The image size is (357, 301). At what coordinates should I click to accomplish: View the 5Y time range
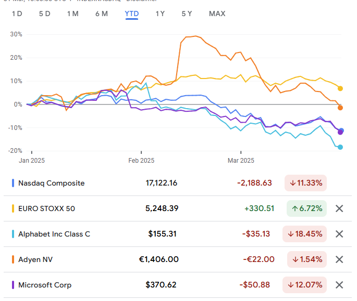187,14
